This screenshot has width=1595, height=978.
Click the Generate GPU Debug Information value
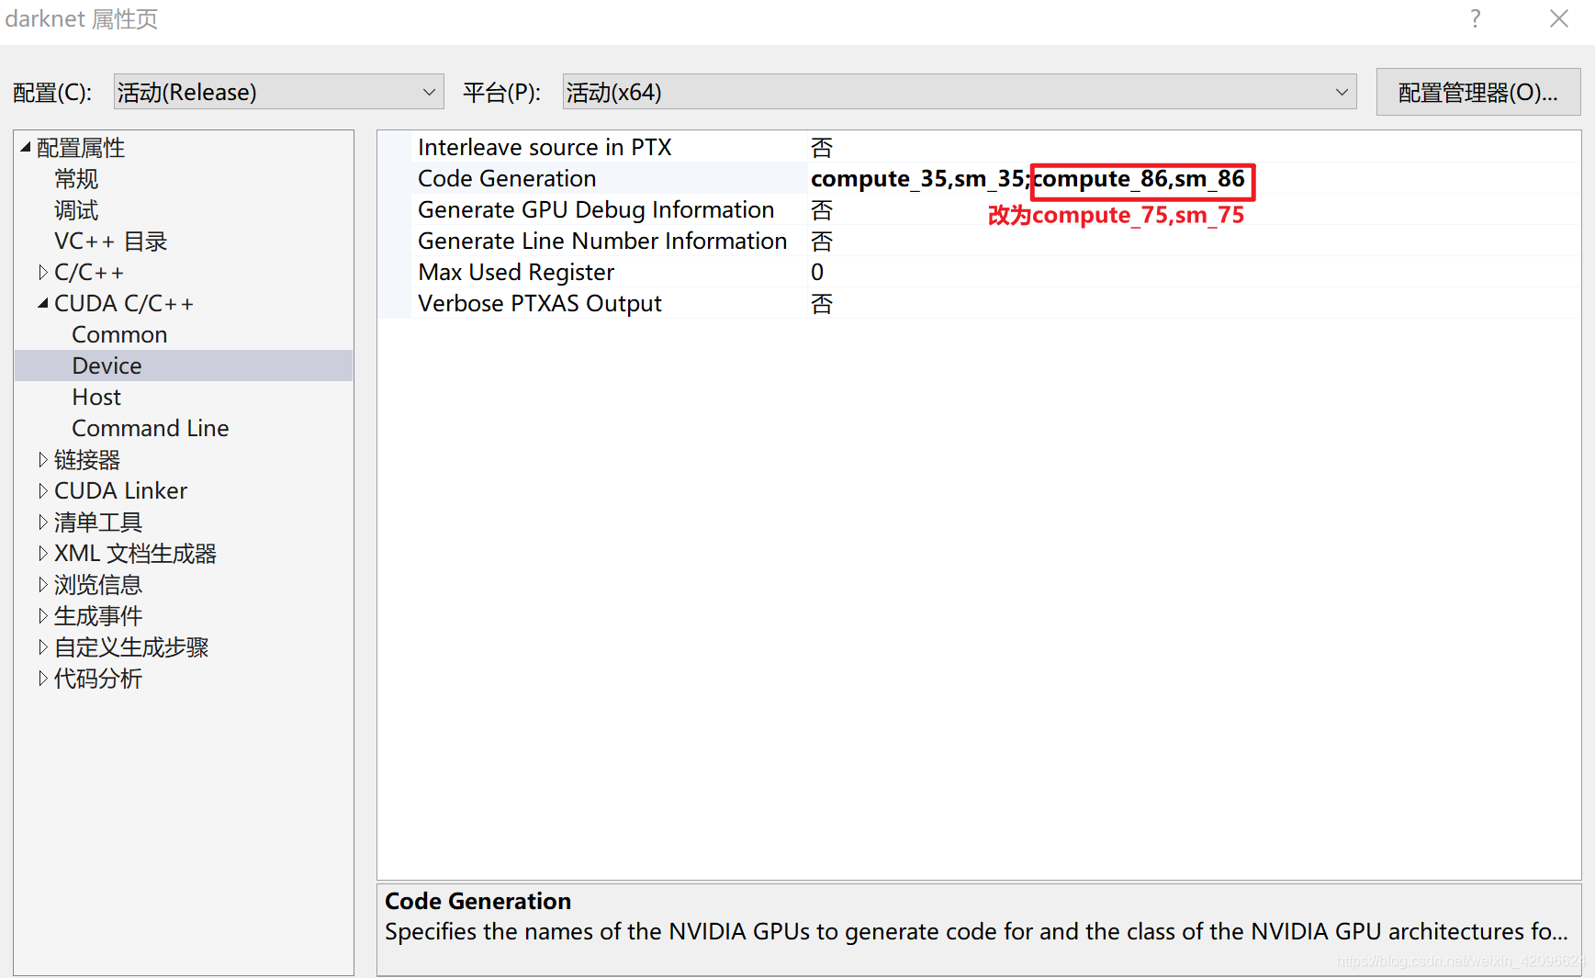tap(822, 209)
